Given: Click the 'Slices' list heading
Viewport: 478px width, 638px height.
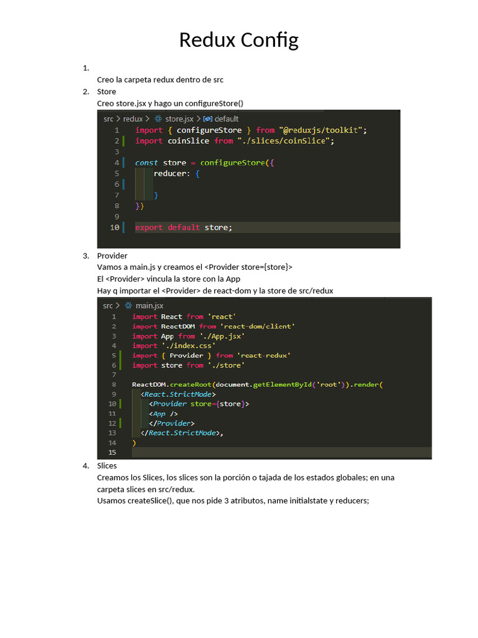Looking at the screenshot, I should (x=107, y=466).
